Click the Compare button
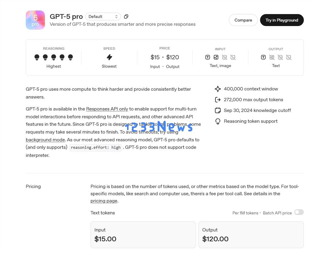The width and height of the screenshot is (317, 253). tap(243, 20)
